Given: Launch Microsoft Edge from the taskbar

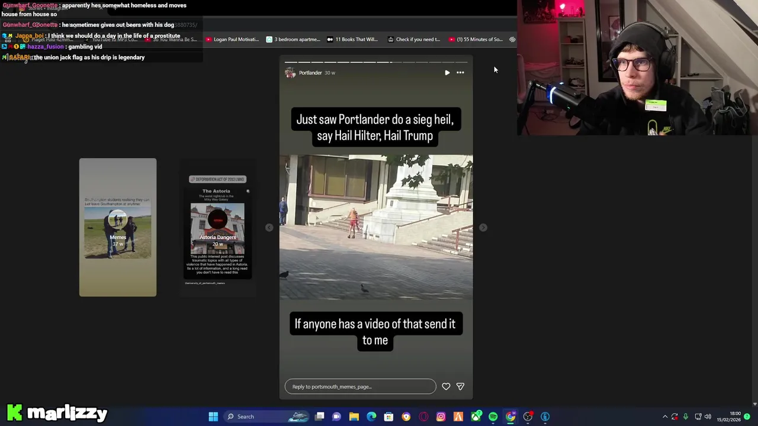Looking at the screenshot, I should (371, 417).
